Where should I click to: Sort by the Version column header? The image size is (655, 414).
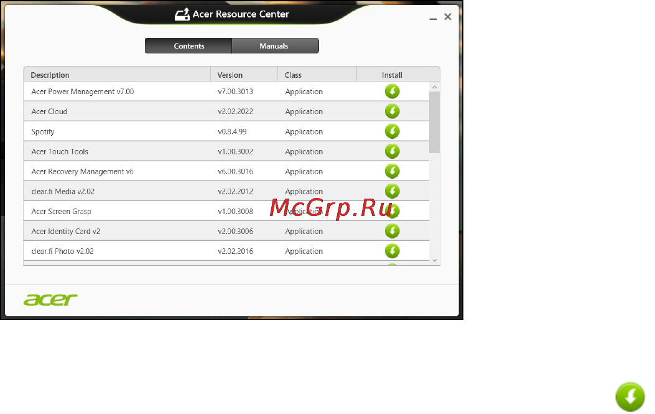click(244, 75)
